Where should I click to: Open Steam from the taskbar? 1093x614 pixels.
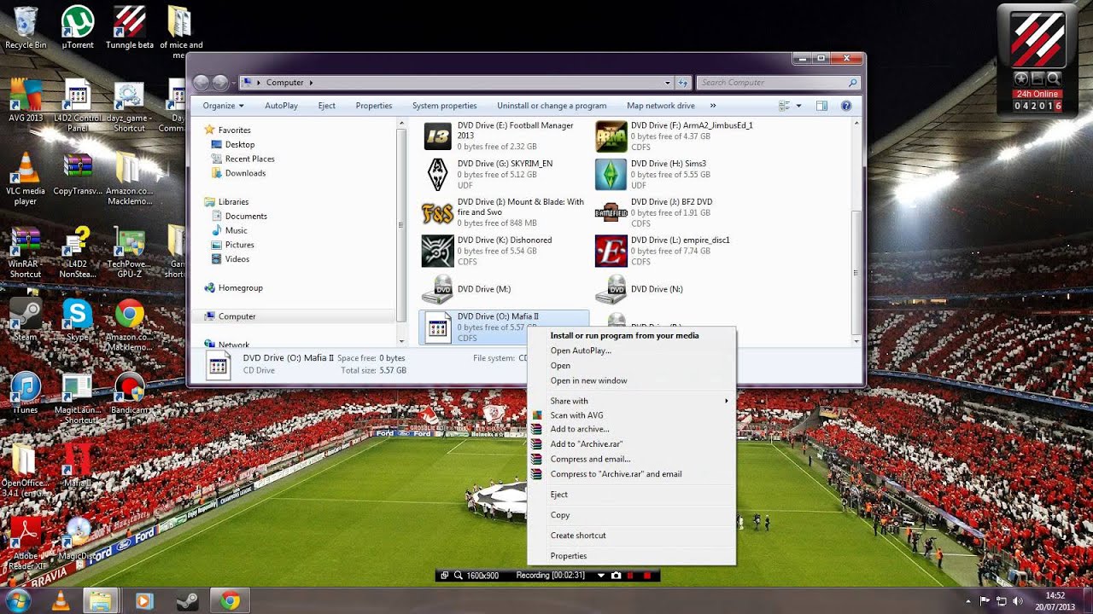187,601
